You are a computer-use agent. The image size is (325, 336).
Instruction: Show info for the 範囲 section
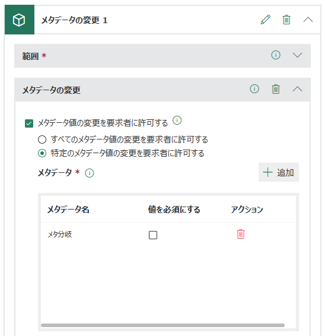click(276, 55)
